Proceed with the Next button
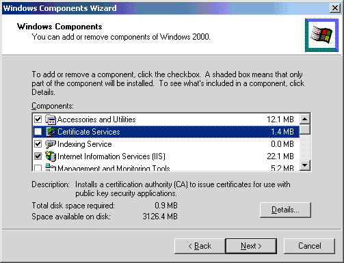 click(x=251, y=246)
